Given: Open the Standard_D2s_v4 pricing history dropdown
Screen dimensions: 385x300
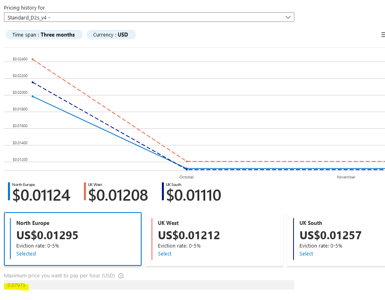Looking at the screenshot, I should point(149,17).
